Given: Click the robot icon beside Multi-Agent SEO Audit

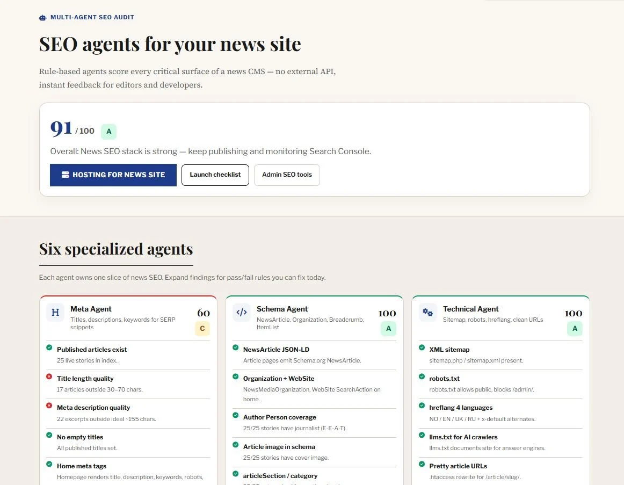Looking at the screenshot, I should click(42, 18).
